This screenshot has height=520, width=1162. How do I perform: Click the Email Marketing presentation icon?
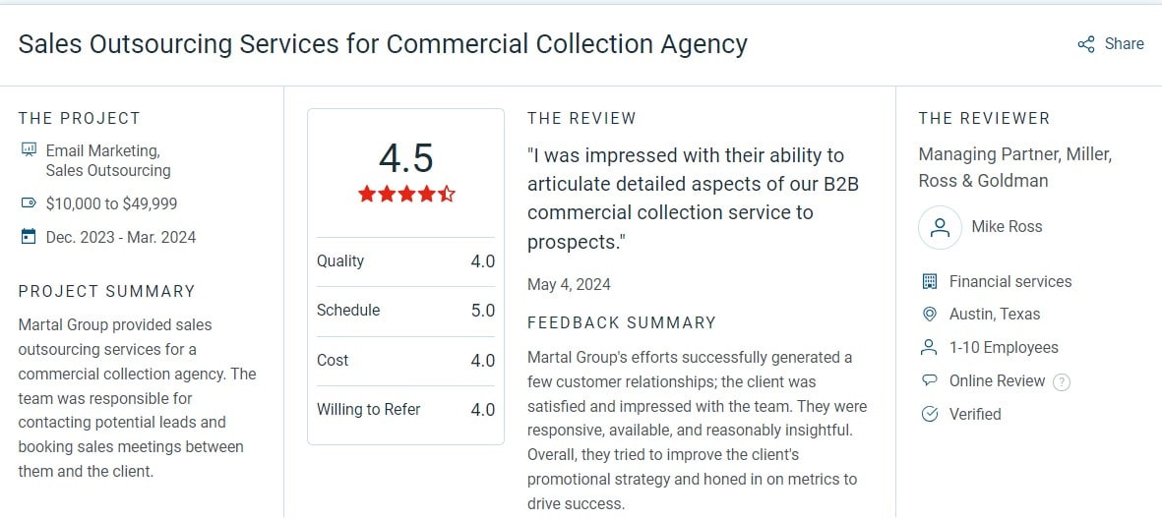tap(29, 150)
